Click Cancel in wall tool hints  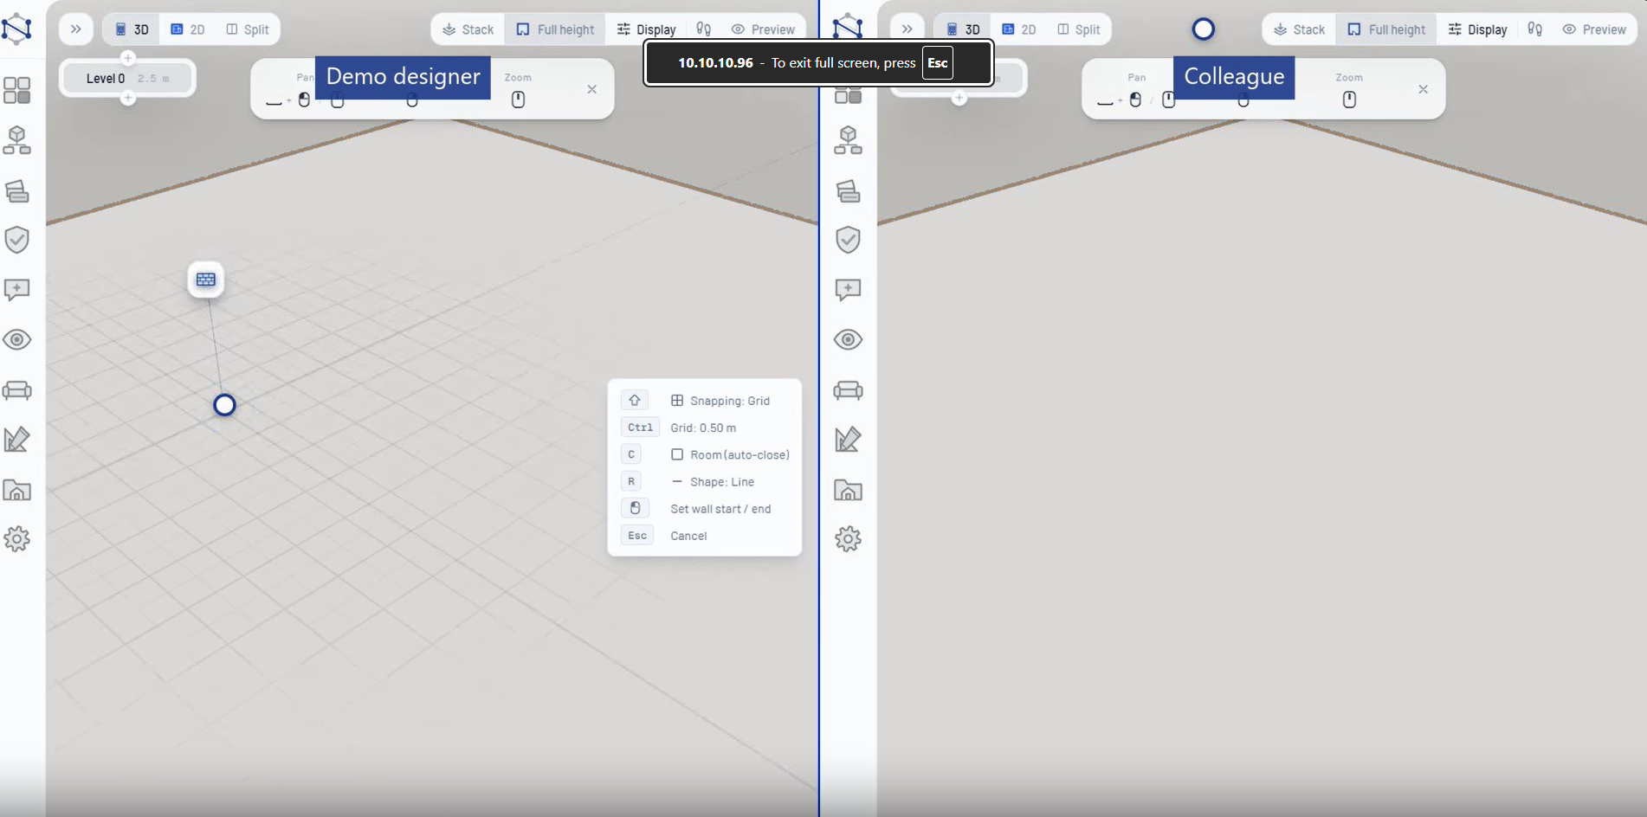point(688,536)
